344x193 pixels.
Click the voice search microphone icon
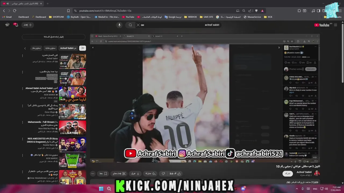[x=120, y=25]
